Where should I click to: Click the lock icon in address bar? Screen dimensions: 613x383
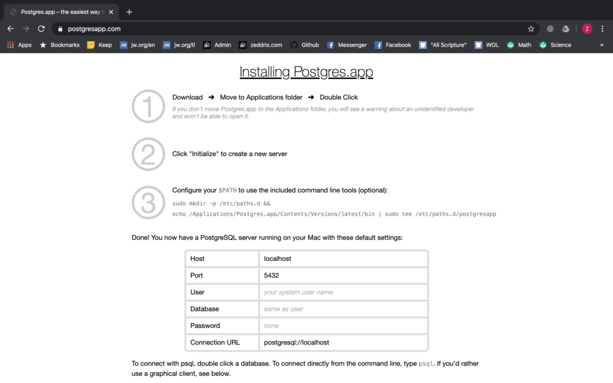pyautogui.click(x=60, y=29)
